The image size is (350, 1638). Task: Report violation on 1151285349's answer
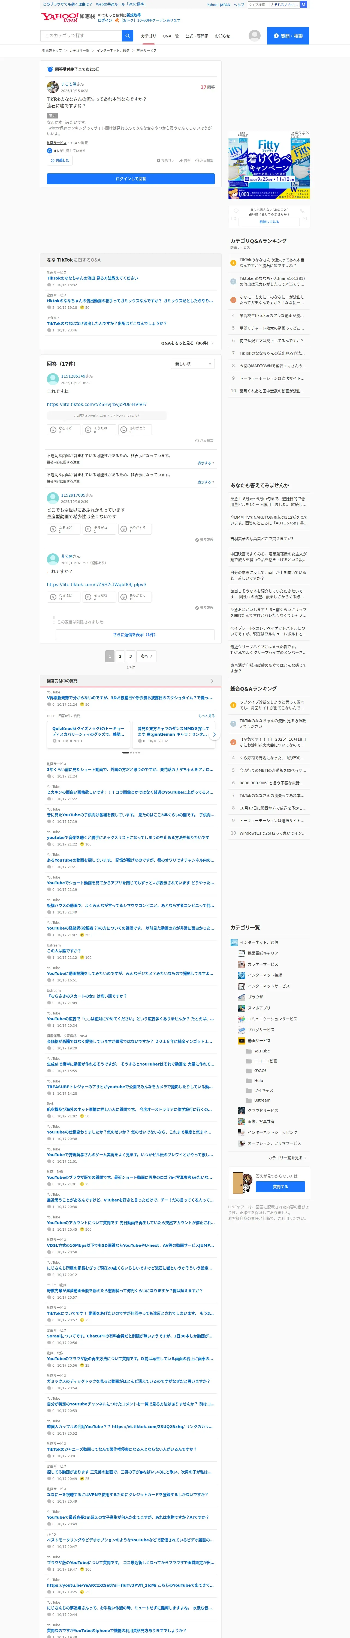pos(204,440)
